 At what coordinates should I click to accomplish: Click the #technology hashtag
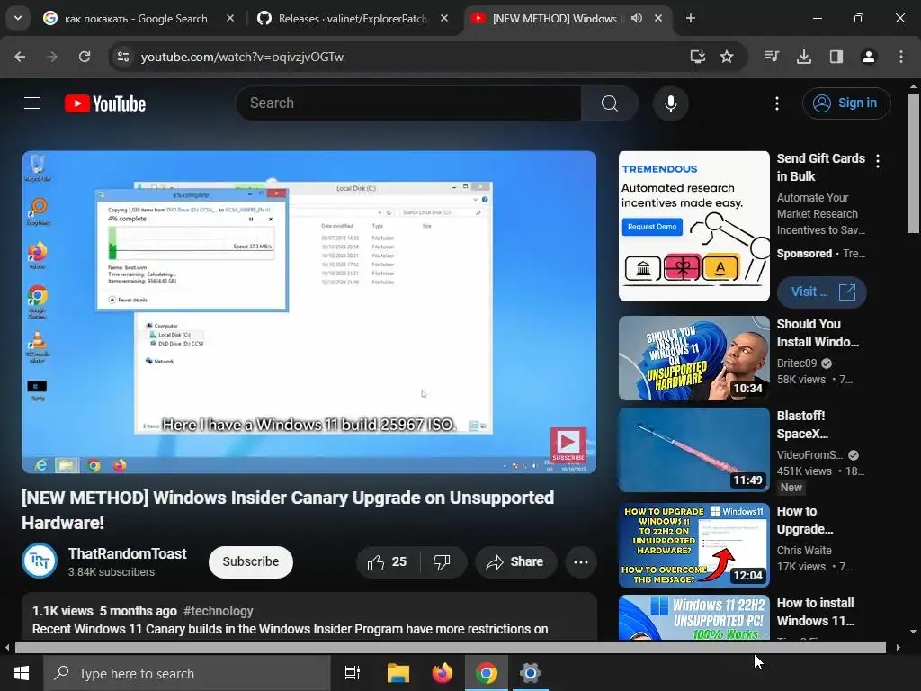(219, 611)
